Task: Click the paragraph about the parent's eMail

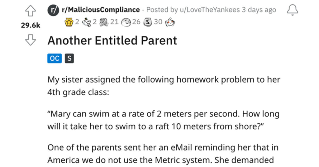Action: pyautogui.click(x=163, y=154)
